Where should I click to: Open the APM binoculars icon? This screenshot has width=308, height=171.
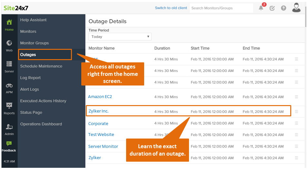(x=9, y=85)
